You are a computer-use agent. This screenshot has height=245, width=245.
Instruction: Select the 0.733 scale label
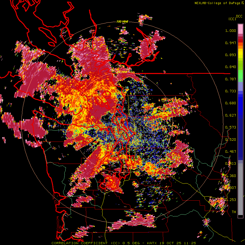click(231, 91)
